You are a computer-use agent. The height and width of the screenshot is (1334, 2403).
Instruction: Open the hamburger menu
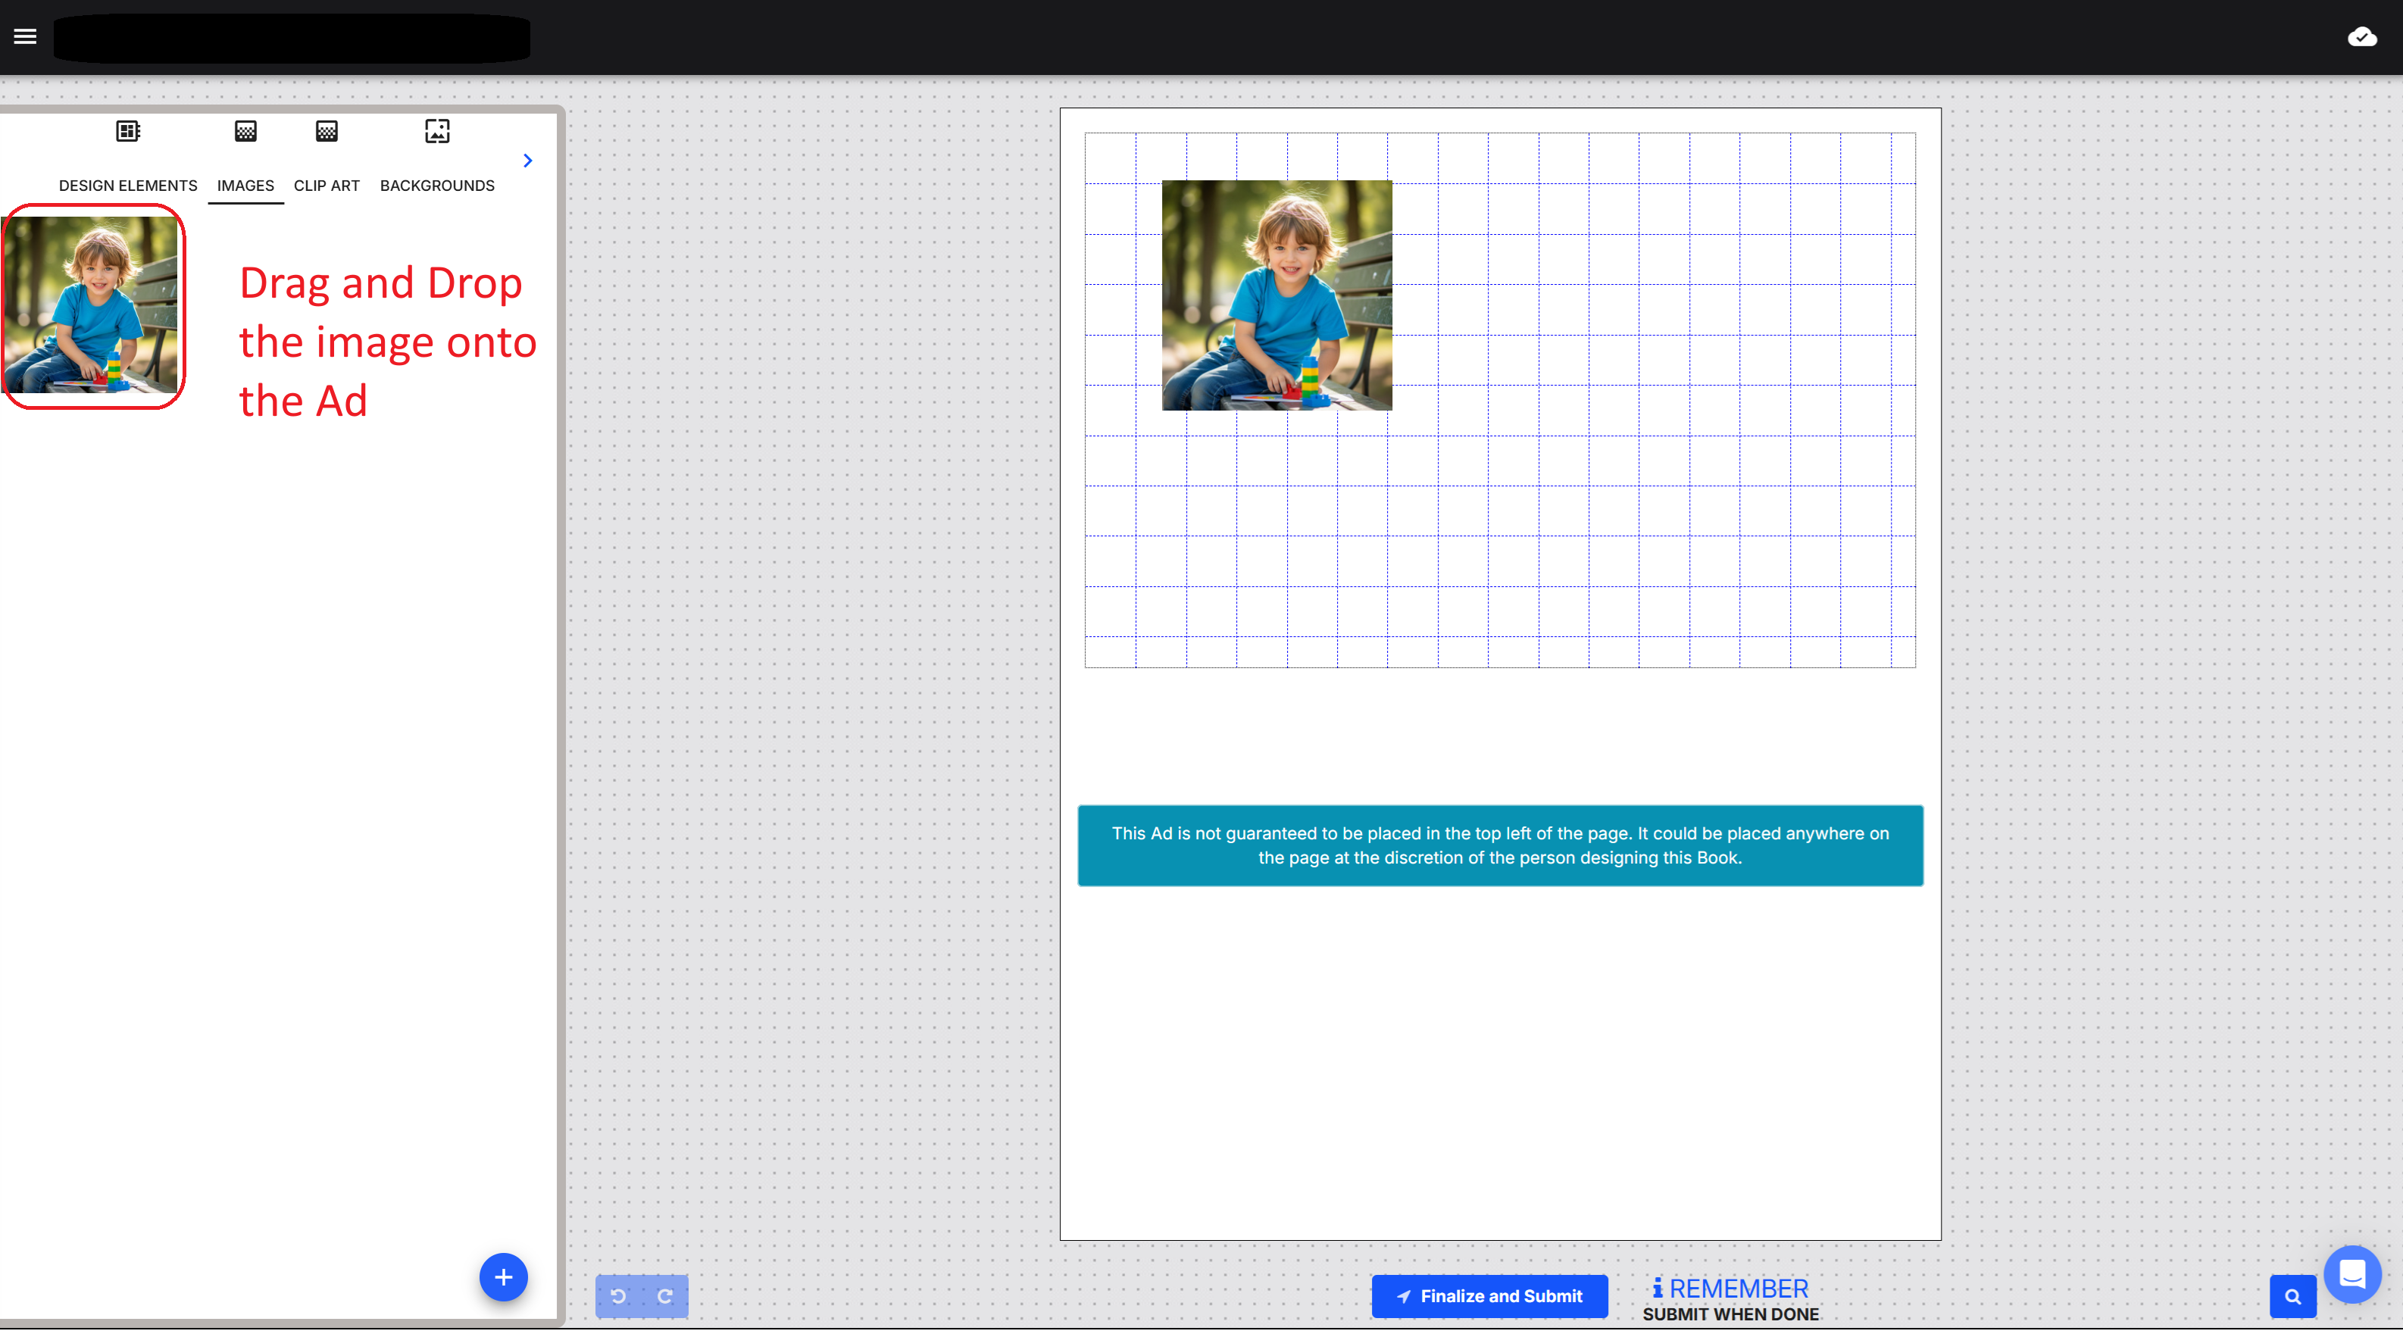tap(25, 36)
